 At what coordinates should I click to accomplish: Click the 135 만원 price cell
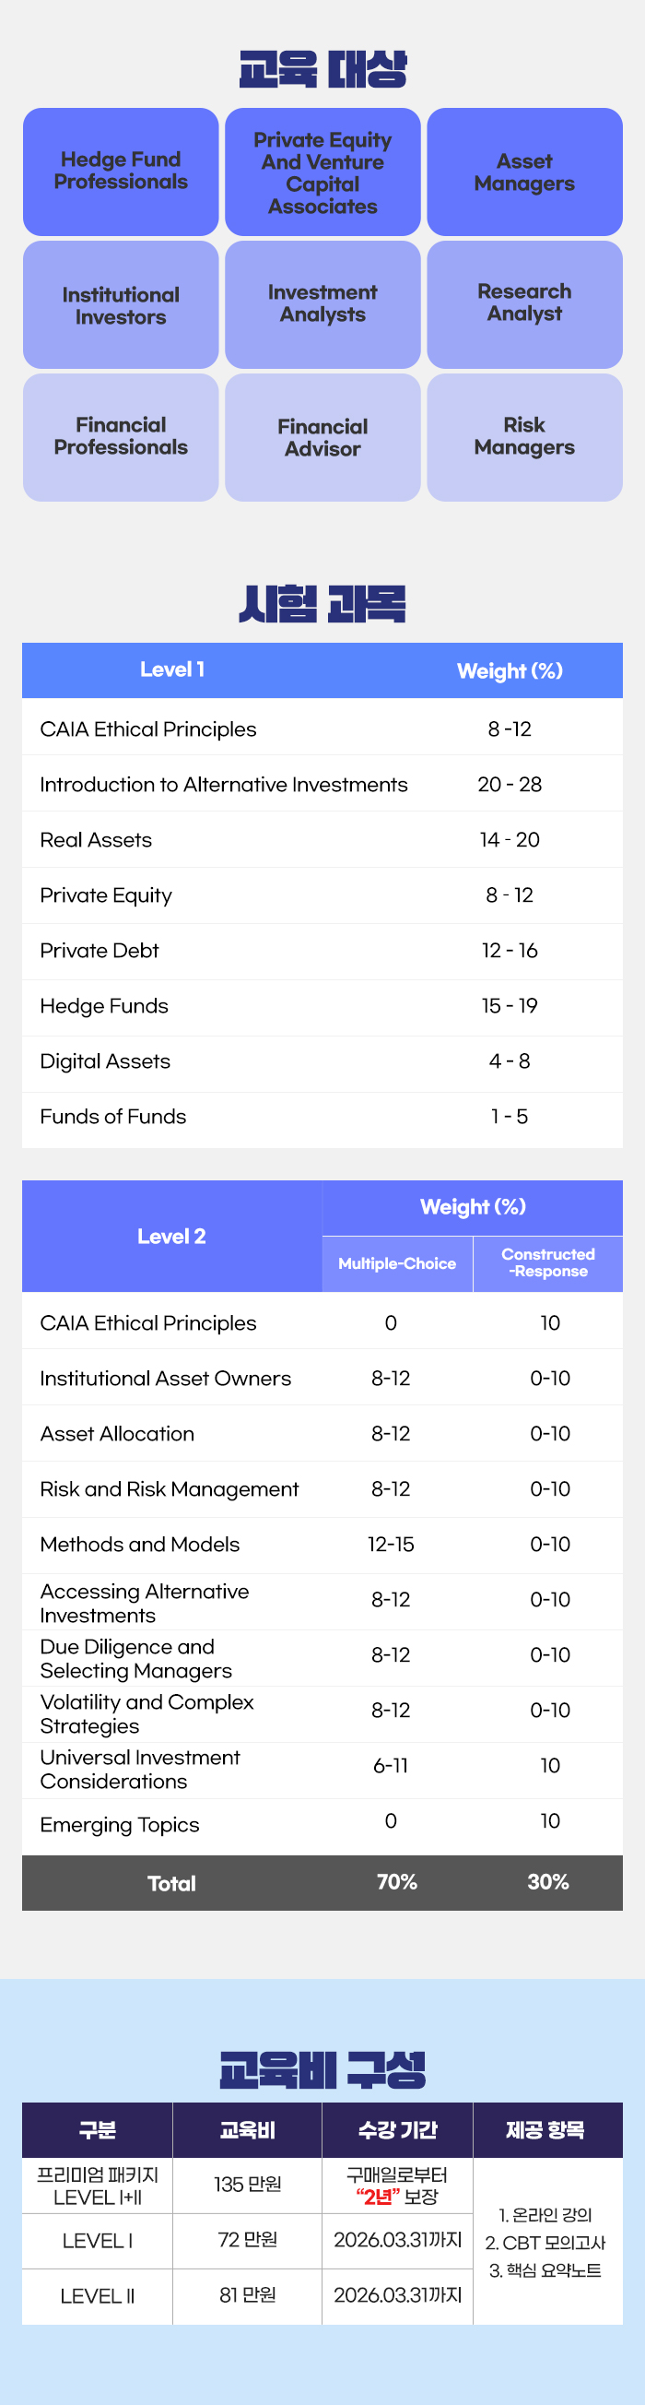click(247, 2184)
